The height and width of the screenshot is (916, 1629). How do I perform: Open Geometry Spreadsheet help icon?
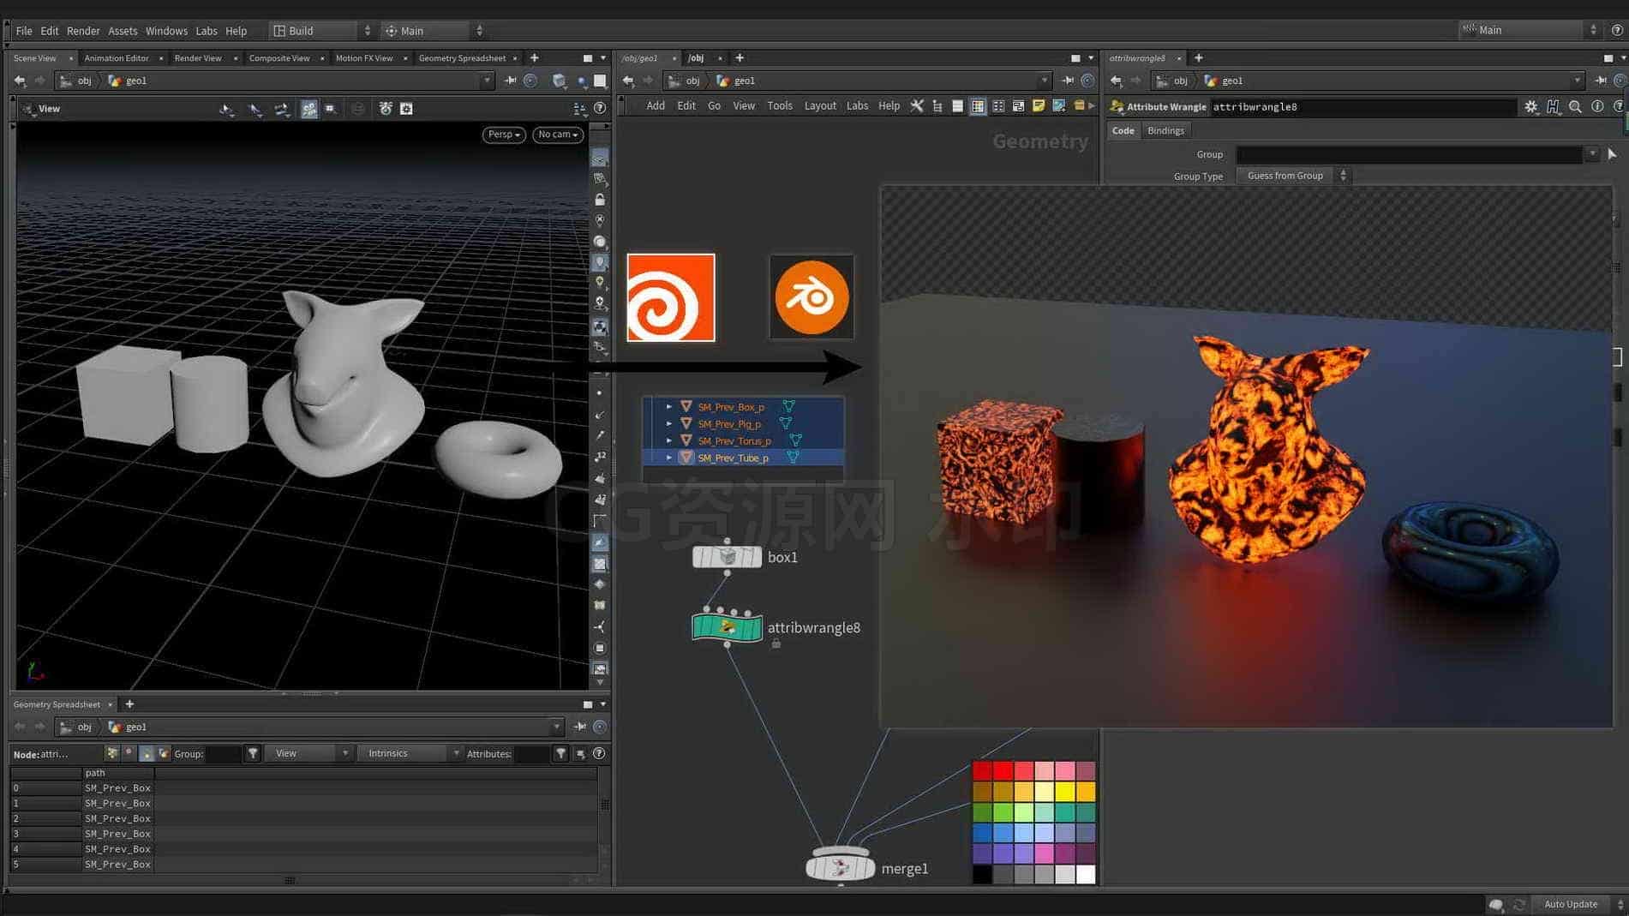click(599, 753)
